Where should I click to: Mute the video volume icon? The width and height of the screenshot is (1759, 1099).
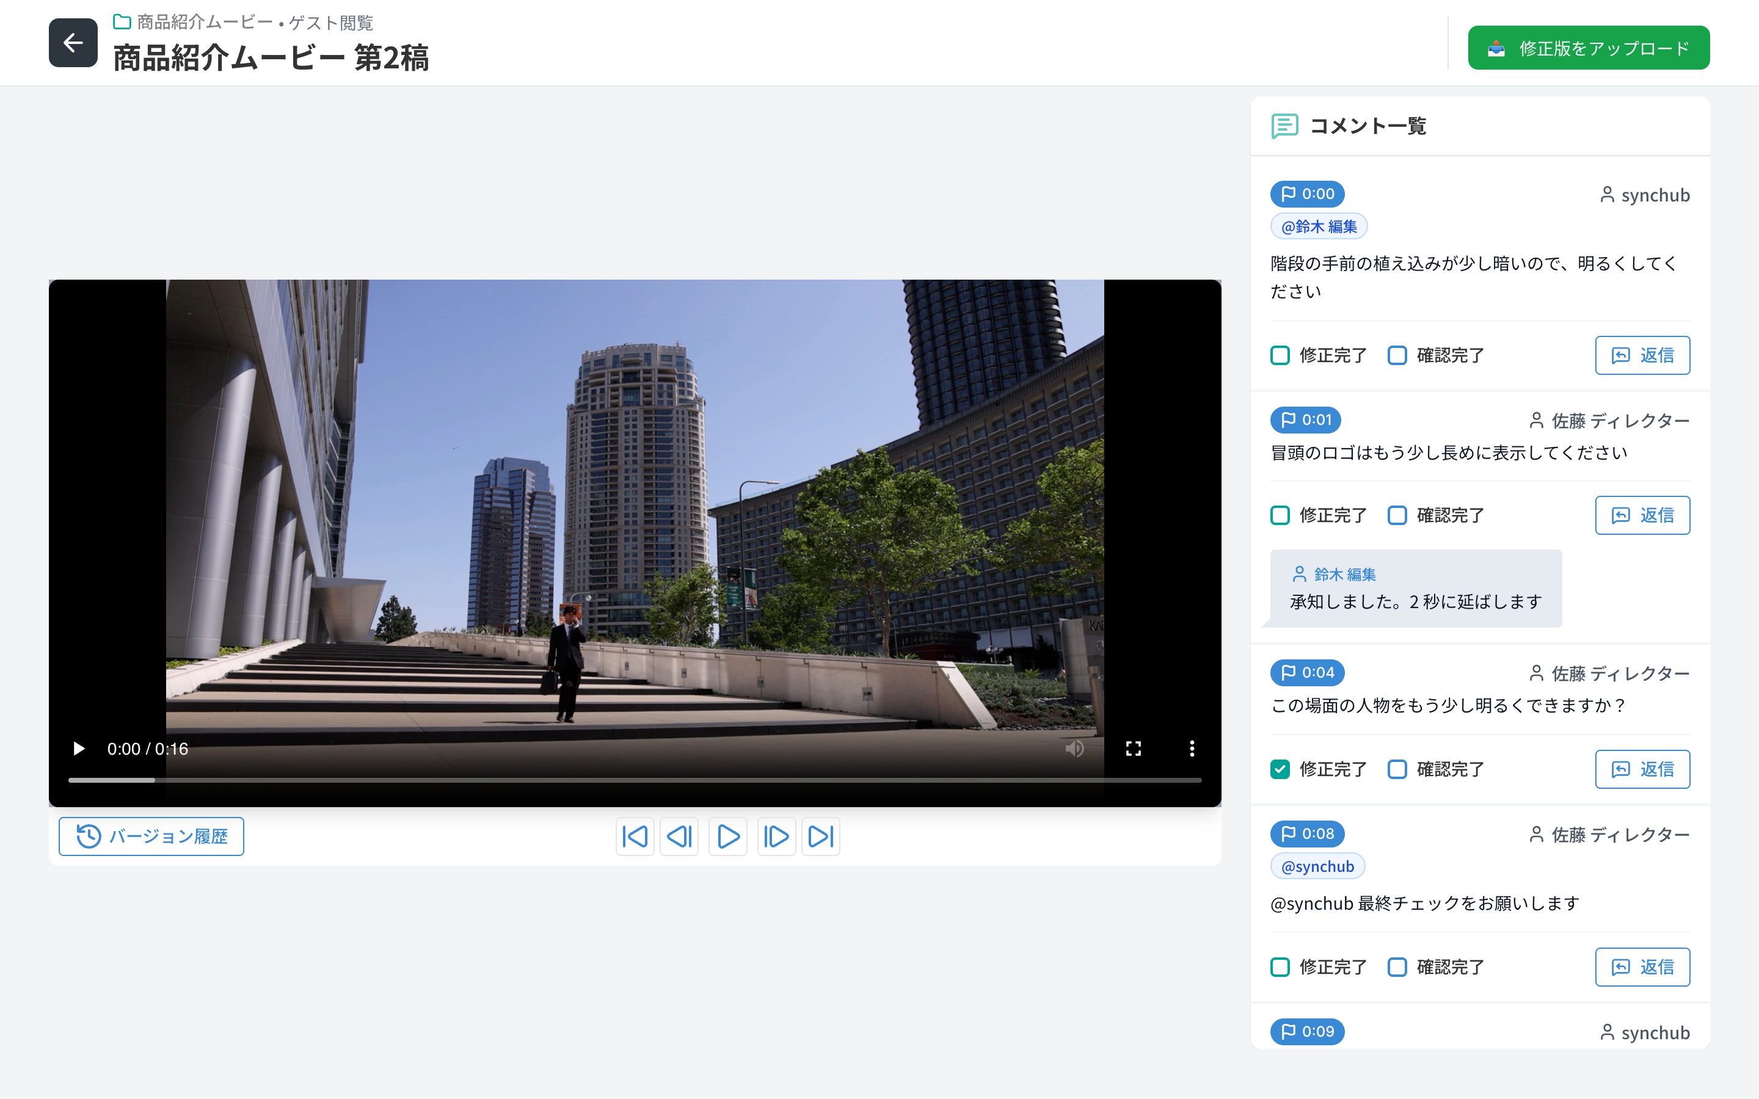coord(1074,749)
